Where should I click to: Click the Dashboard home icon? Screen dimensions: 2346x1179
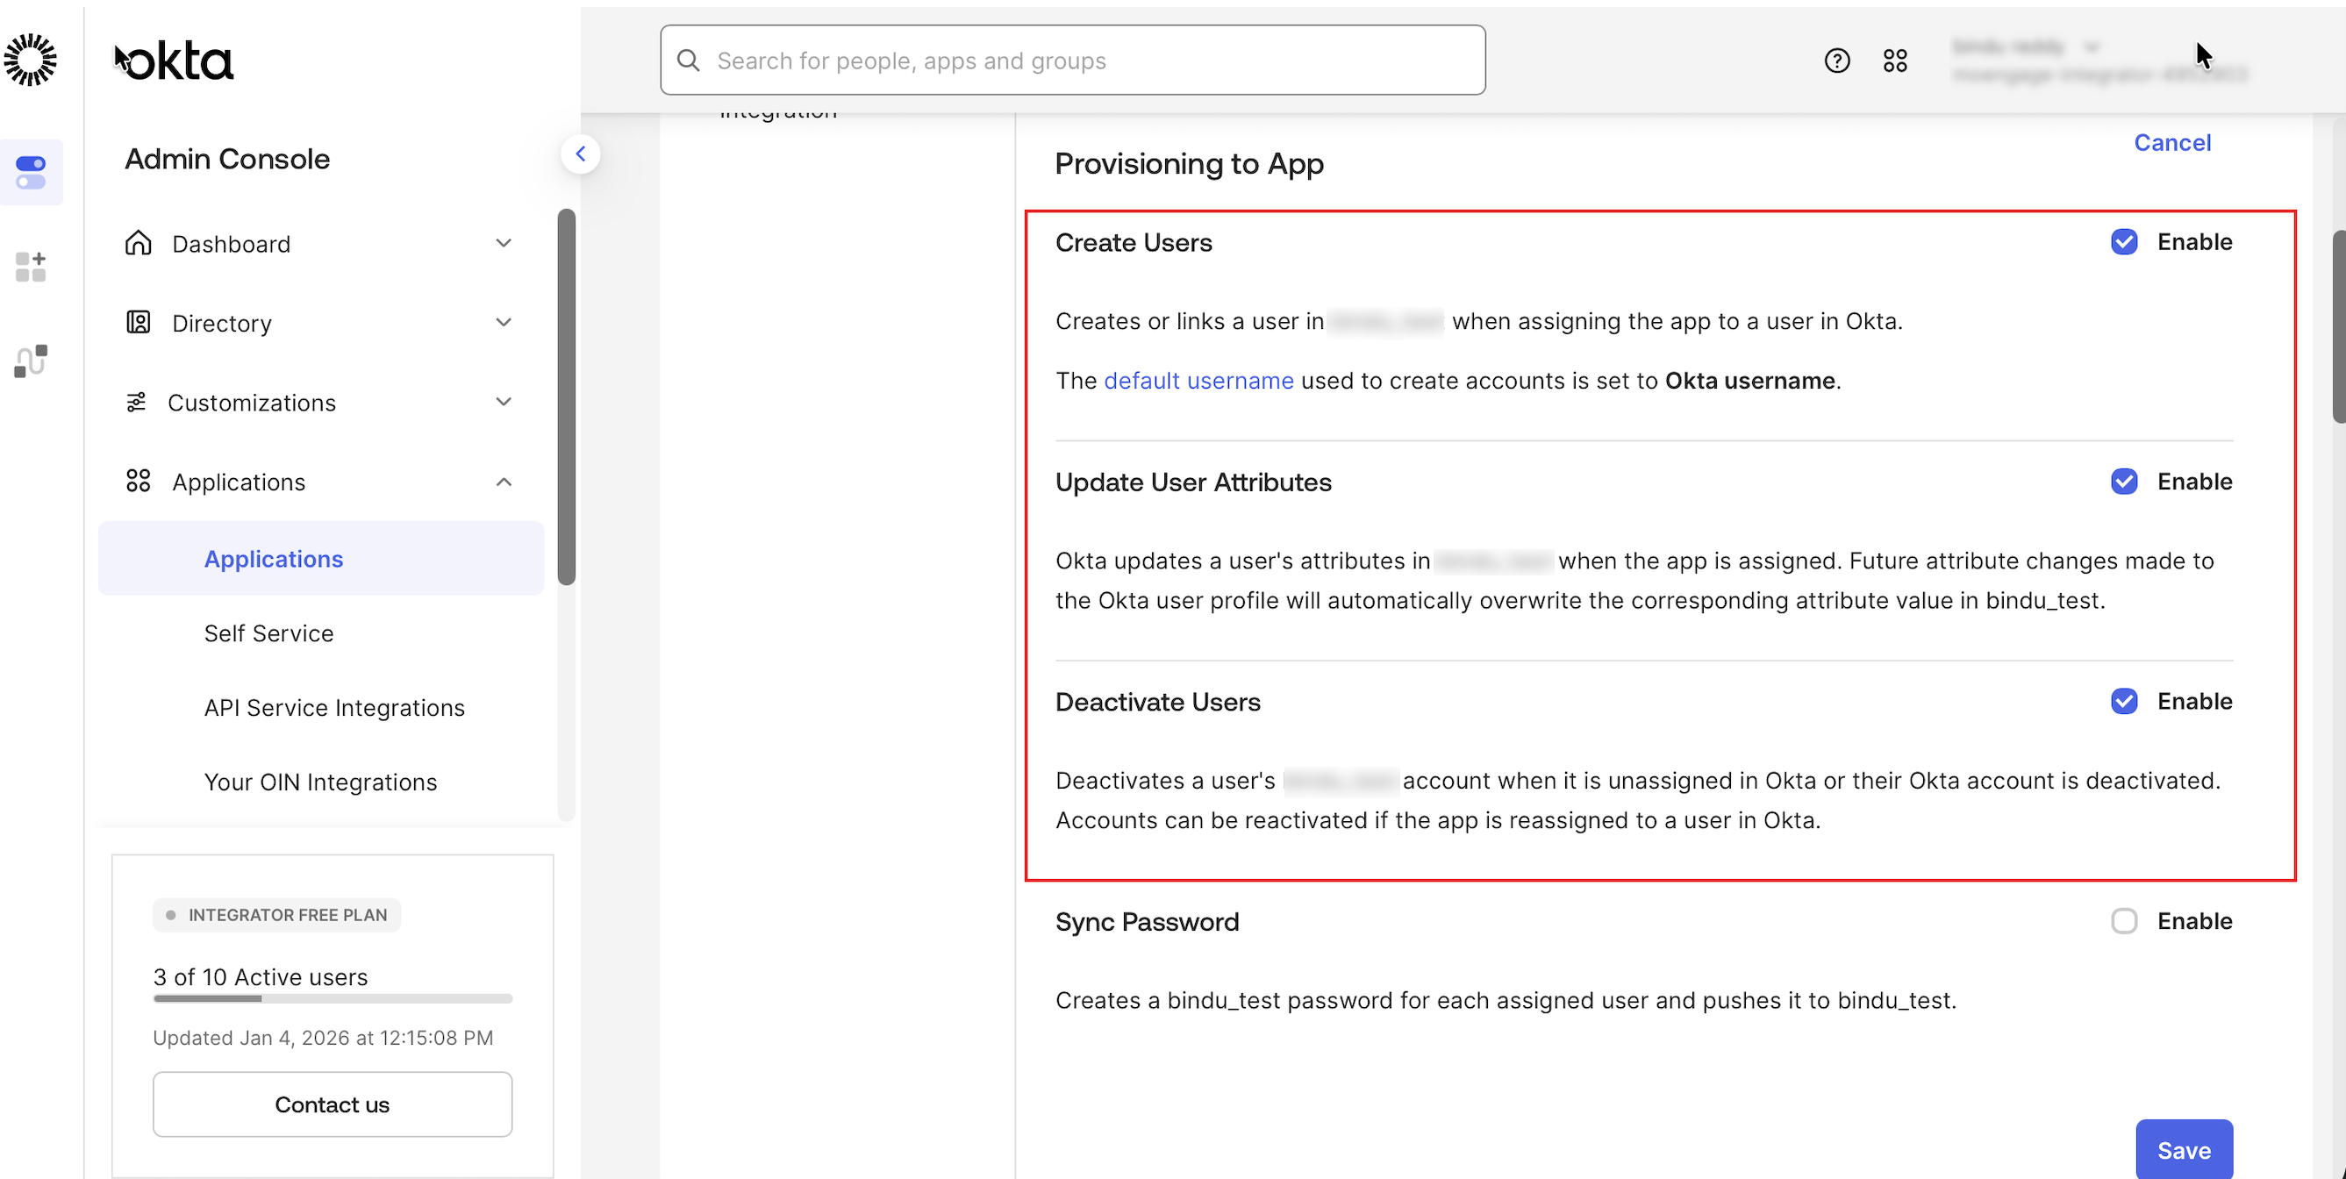[x=139, y=243]
